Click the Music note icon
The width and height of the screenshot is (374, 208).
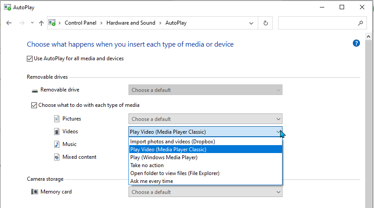point(57,144)
